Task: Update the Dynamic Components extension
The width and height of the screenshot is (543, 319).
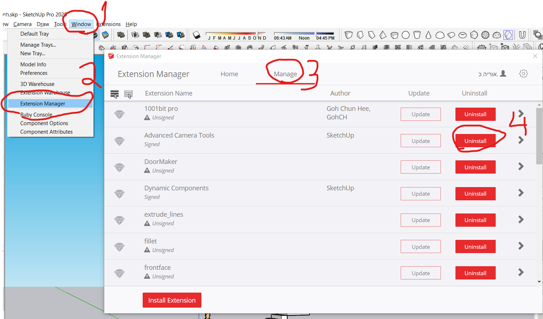Action: (421, 194)
